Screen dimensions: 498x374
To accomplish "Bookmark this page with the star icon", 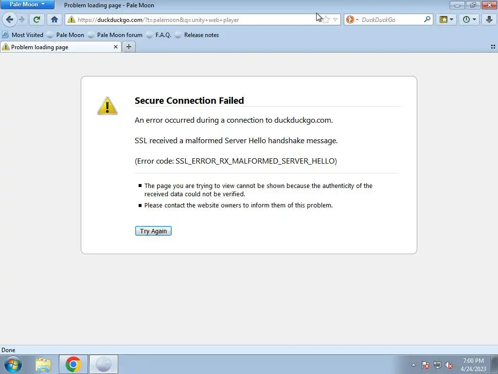I will tap(326, 19).
